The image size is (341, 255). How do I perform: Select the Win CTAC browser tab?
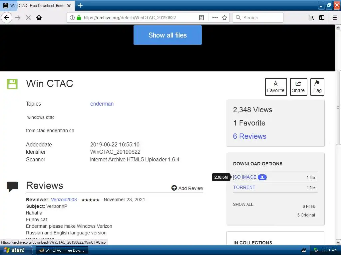click(37, 5)
